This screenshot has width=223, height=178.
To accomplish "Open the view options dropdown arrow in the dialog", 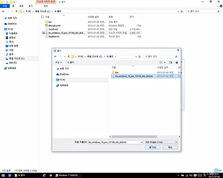I will 165,62.
